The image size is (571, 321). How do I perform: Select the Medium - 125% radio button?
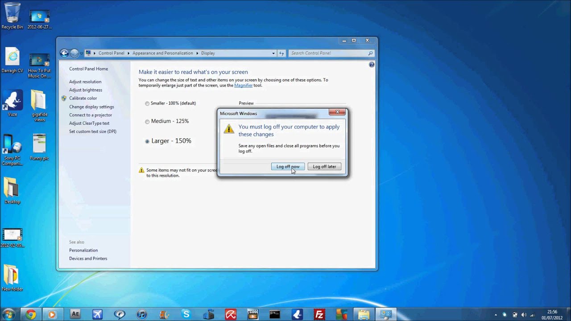click(147, 121)
